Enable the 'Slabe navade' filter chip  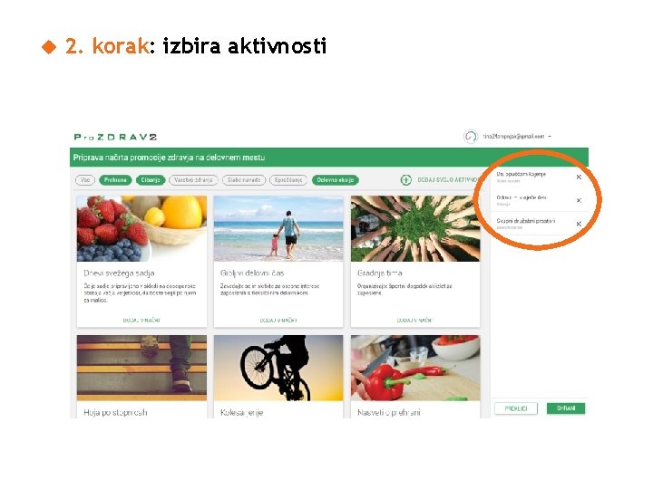(244, 180)
